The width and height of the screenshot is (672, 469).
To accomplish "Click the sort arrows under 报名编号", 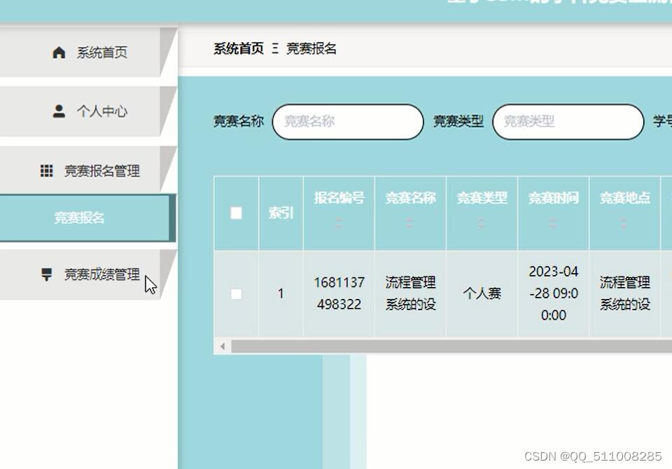I will 339,223.
